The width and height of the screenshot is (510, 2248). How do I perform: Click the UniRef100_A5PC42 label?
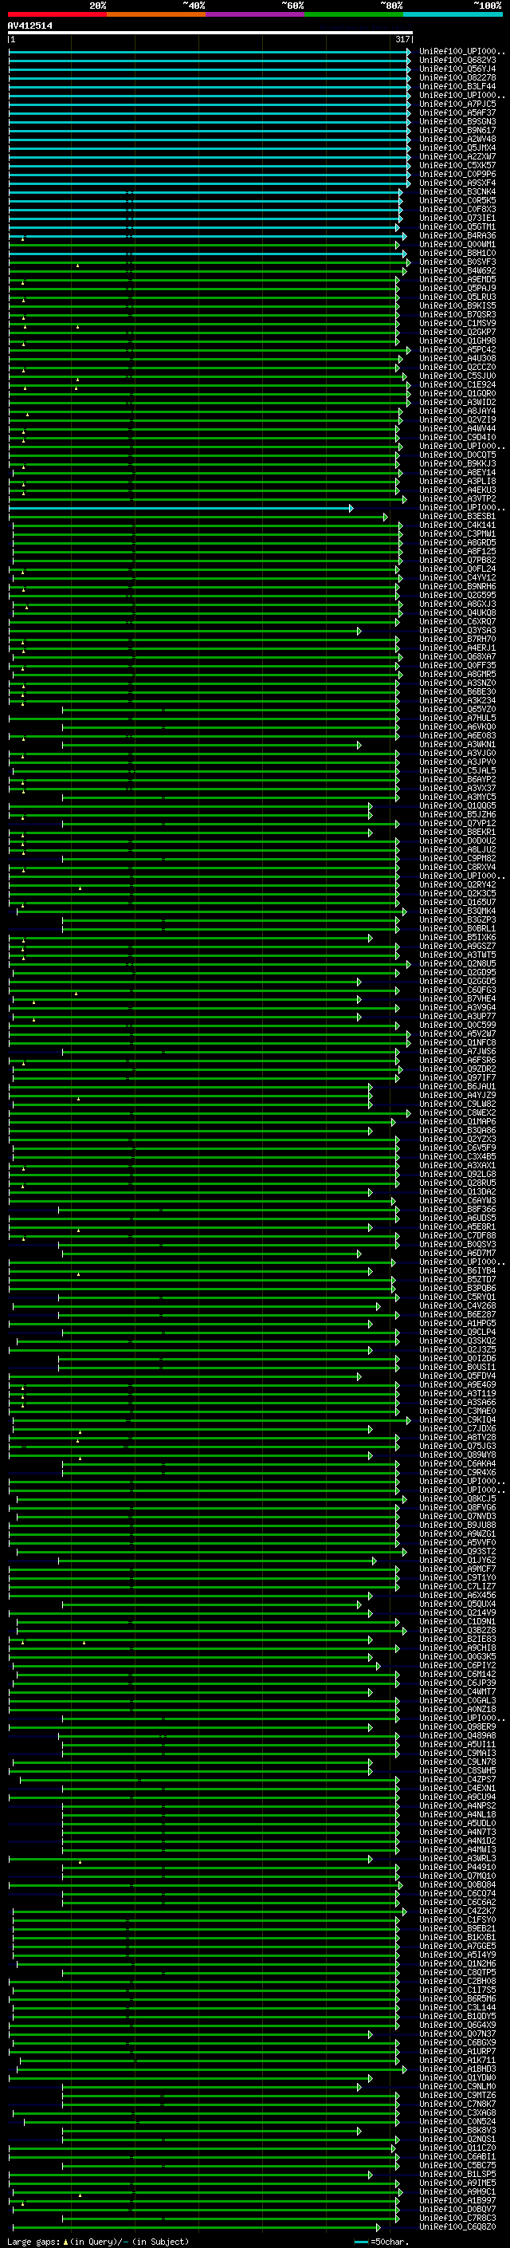pyautogui.click(x=457, y=349)
